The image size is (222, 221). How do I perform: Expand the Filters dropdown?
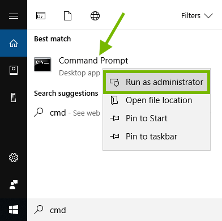[x=197, y=16]
